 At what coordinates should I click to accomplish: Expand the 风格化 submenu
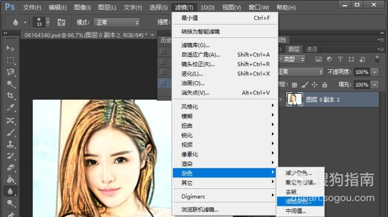tap(225, 106)
